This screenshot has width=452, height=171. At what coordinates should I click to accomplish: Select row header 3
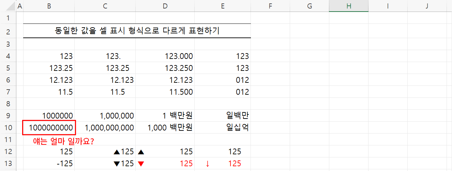pos(8,44)
